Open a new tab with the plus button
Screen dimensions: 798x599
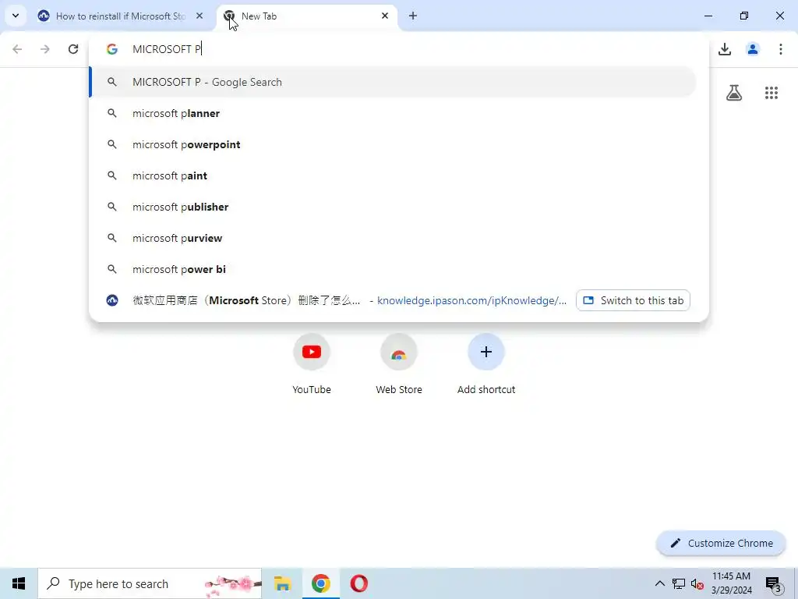click(x=413, y=16)
